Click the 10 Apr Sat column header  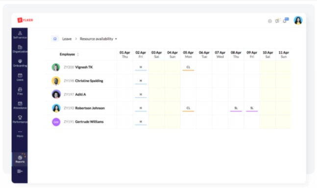[268, 54]
